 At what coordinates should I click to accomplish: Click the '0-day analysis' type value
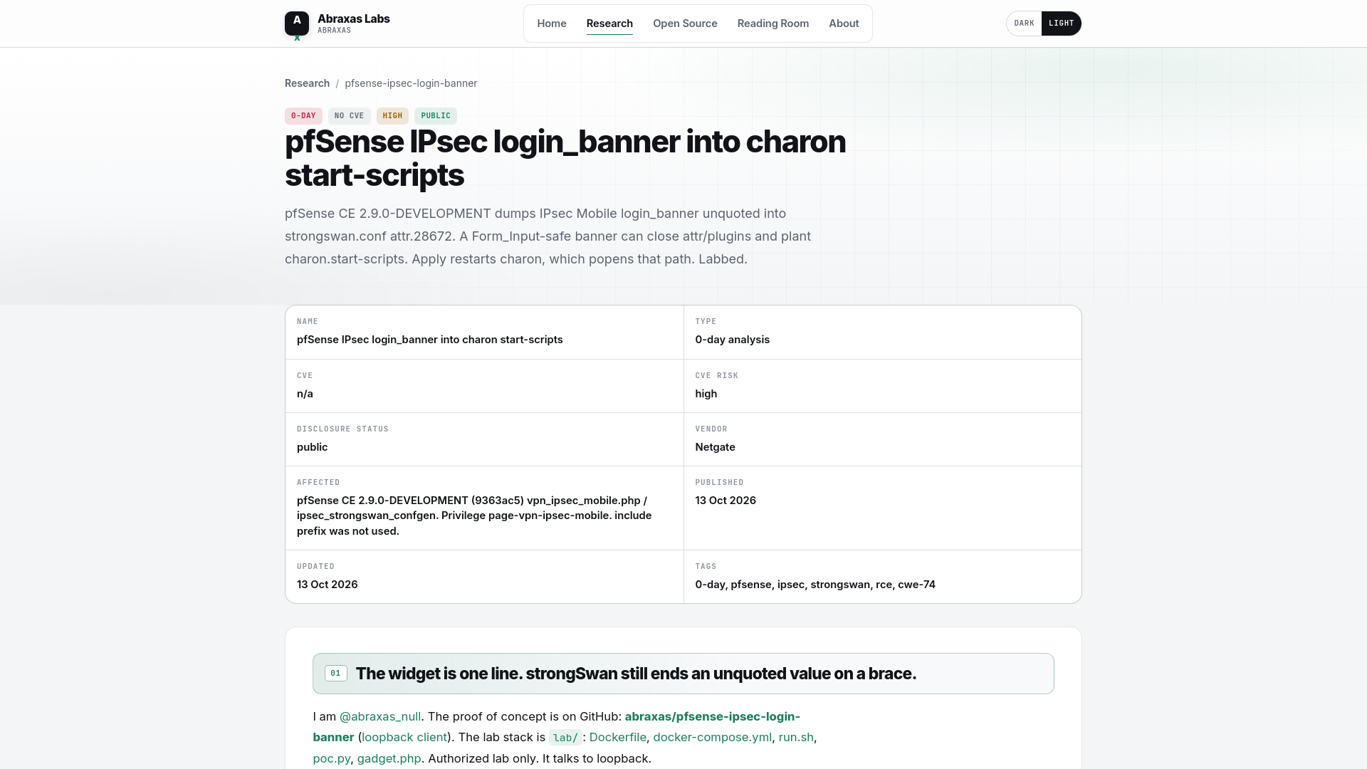click(732, 340)
